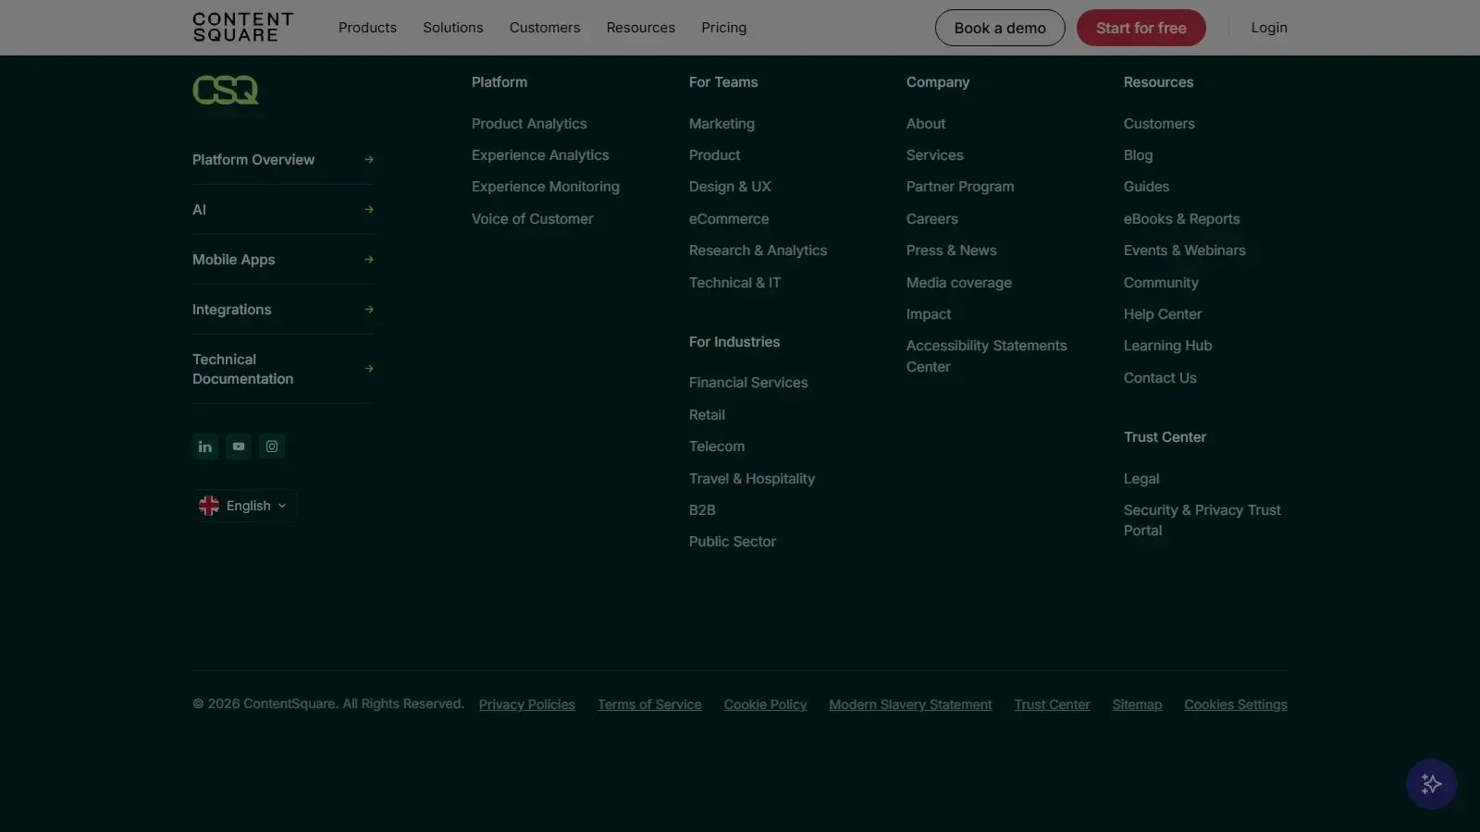Screen dimensions: 1480x832
Task: Open Technical & IT link
Action: pos(734,283)
